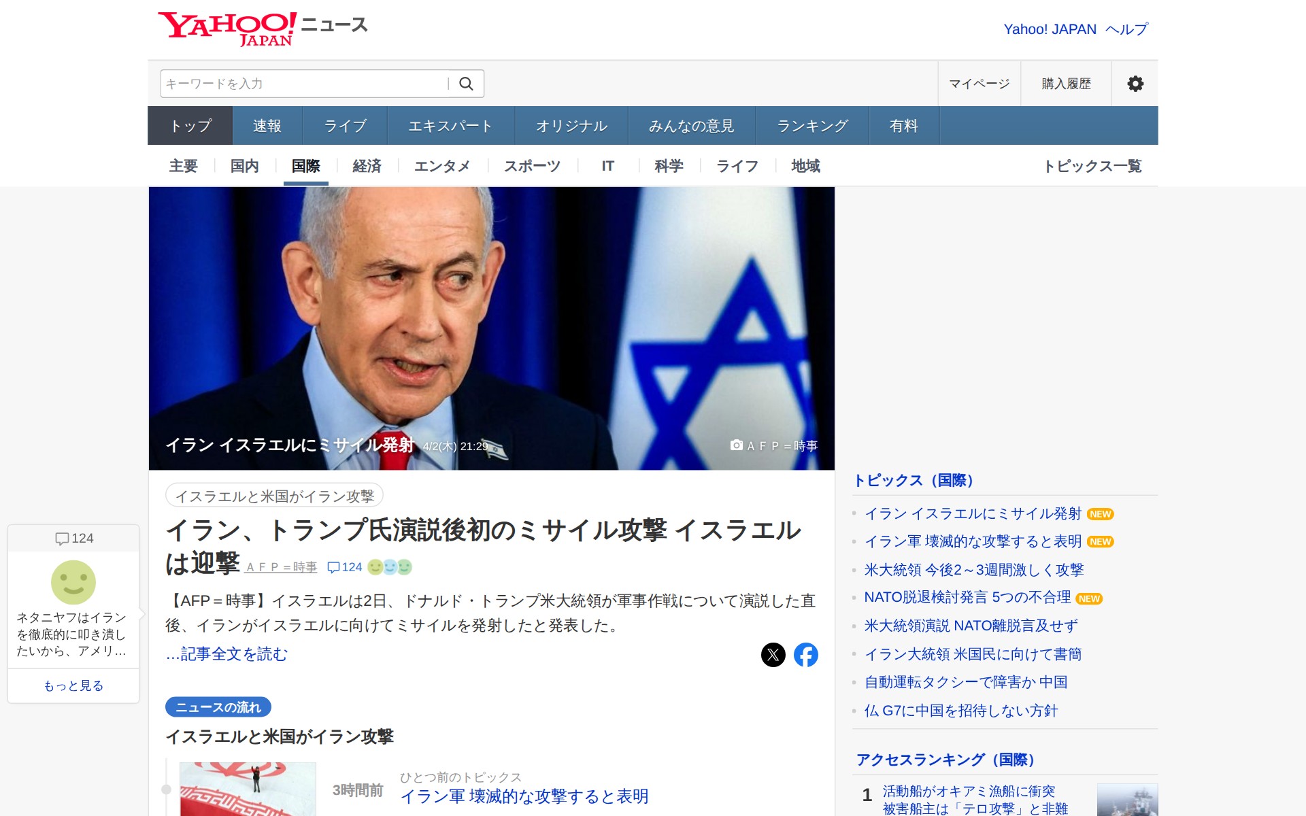
Task: Expand comments with もっと見る
Action: click(73, 685)
